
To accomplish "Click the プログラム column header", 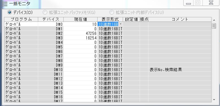I will click(21, 19).
